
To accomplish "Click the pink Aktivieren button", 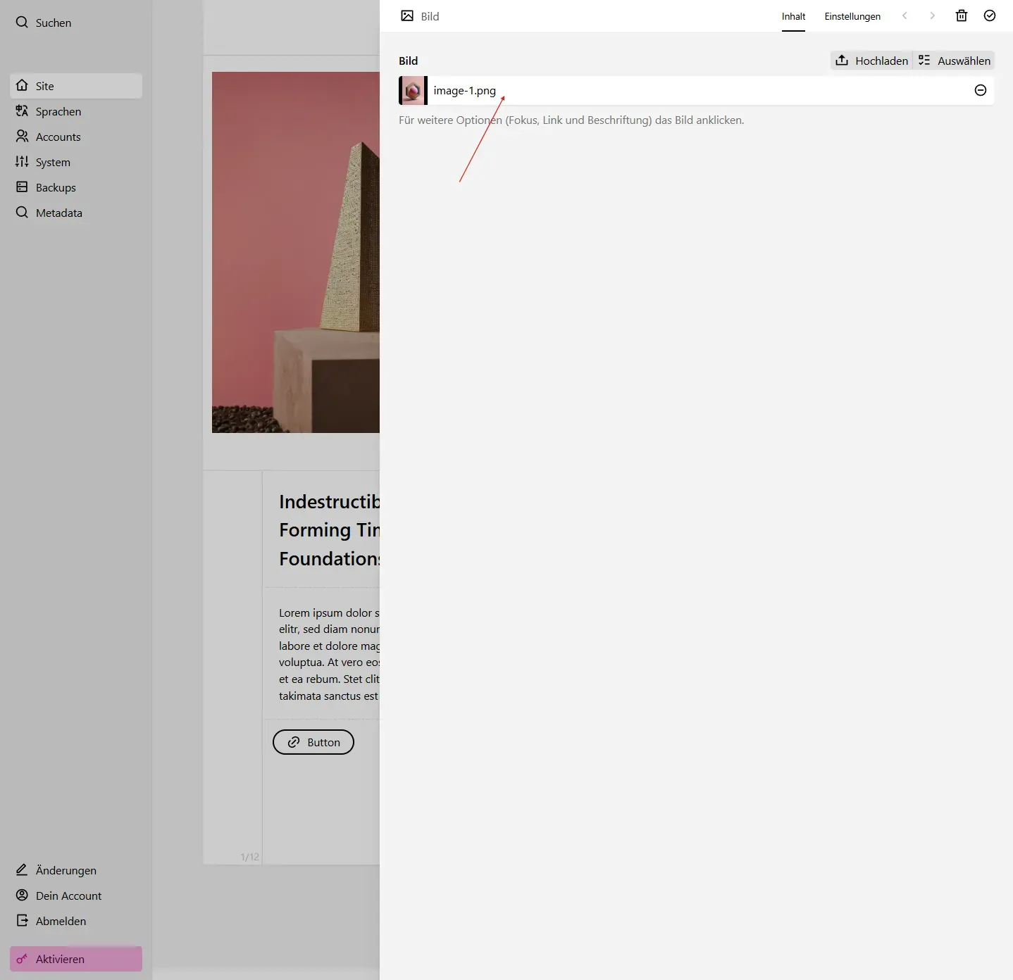I will [x=60, y=959].
